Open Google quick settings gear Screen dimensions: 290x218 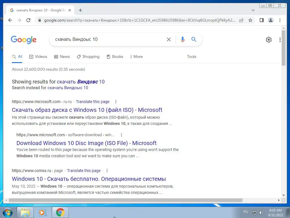pos(268,39)
